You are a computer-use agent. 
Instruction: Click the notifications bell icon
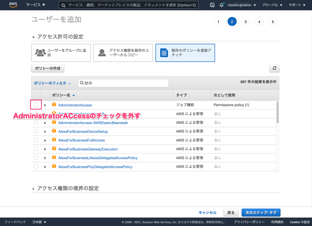(222, 4)
